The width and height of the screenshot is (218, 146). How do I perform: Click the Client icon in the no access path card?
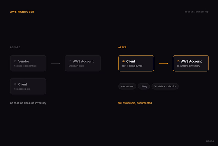pyautogui.click(x=15, y=84)
